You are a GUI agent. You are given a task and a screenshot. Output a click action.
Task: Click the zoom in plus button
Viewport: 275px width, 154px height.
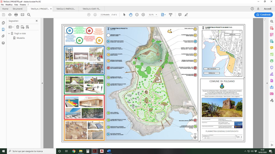coord(143,15)
